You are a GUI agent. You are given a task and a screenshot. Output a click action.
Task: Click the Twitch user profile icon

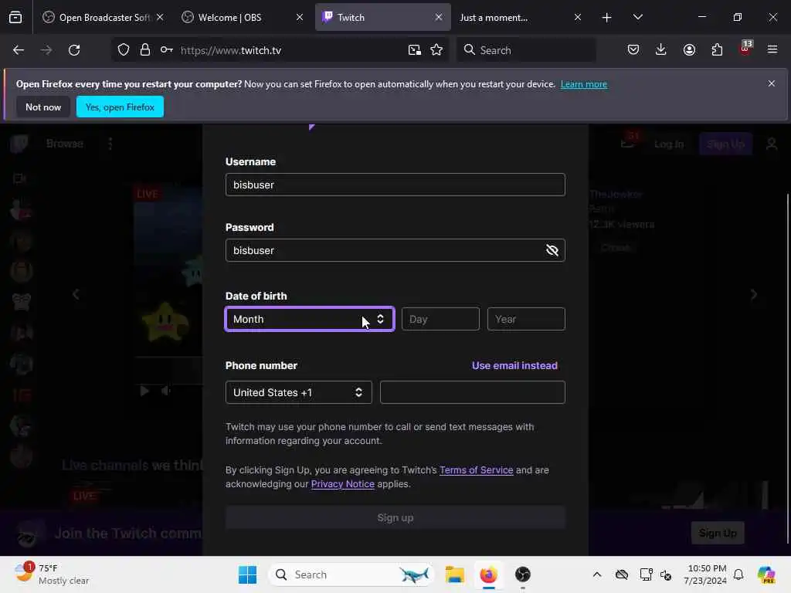click(x=772, y=144)
